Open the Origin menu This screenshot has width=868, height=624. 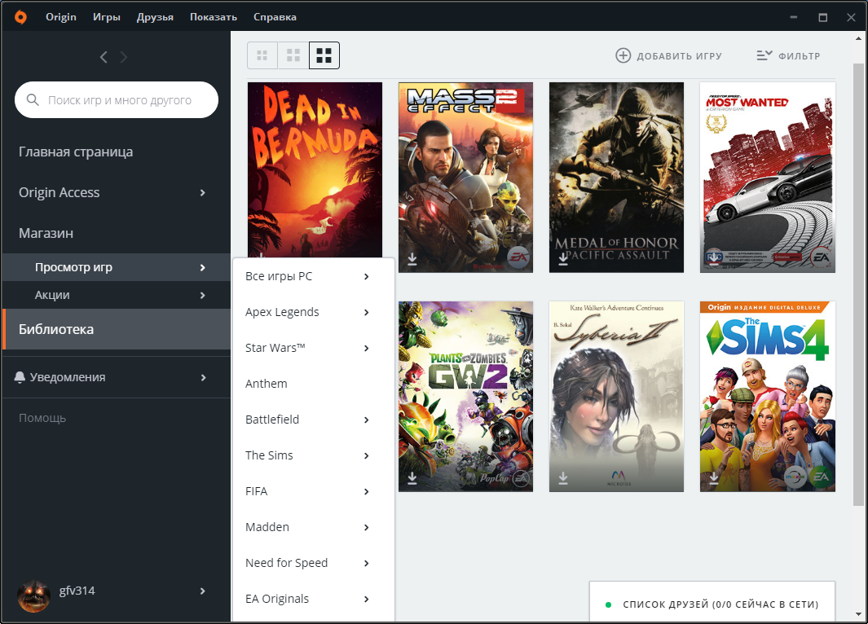61,17
